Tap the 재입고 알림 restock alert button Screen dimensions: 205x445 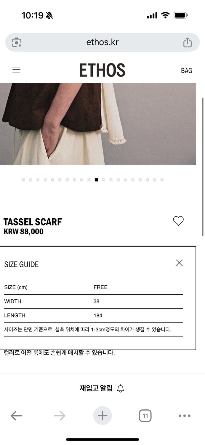point(102,388)
